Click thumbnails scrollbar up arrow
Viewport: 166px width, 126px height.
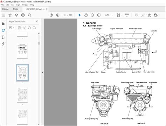point(39,34)
